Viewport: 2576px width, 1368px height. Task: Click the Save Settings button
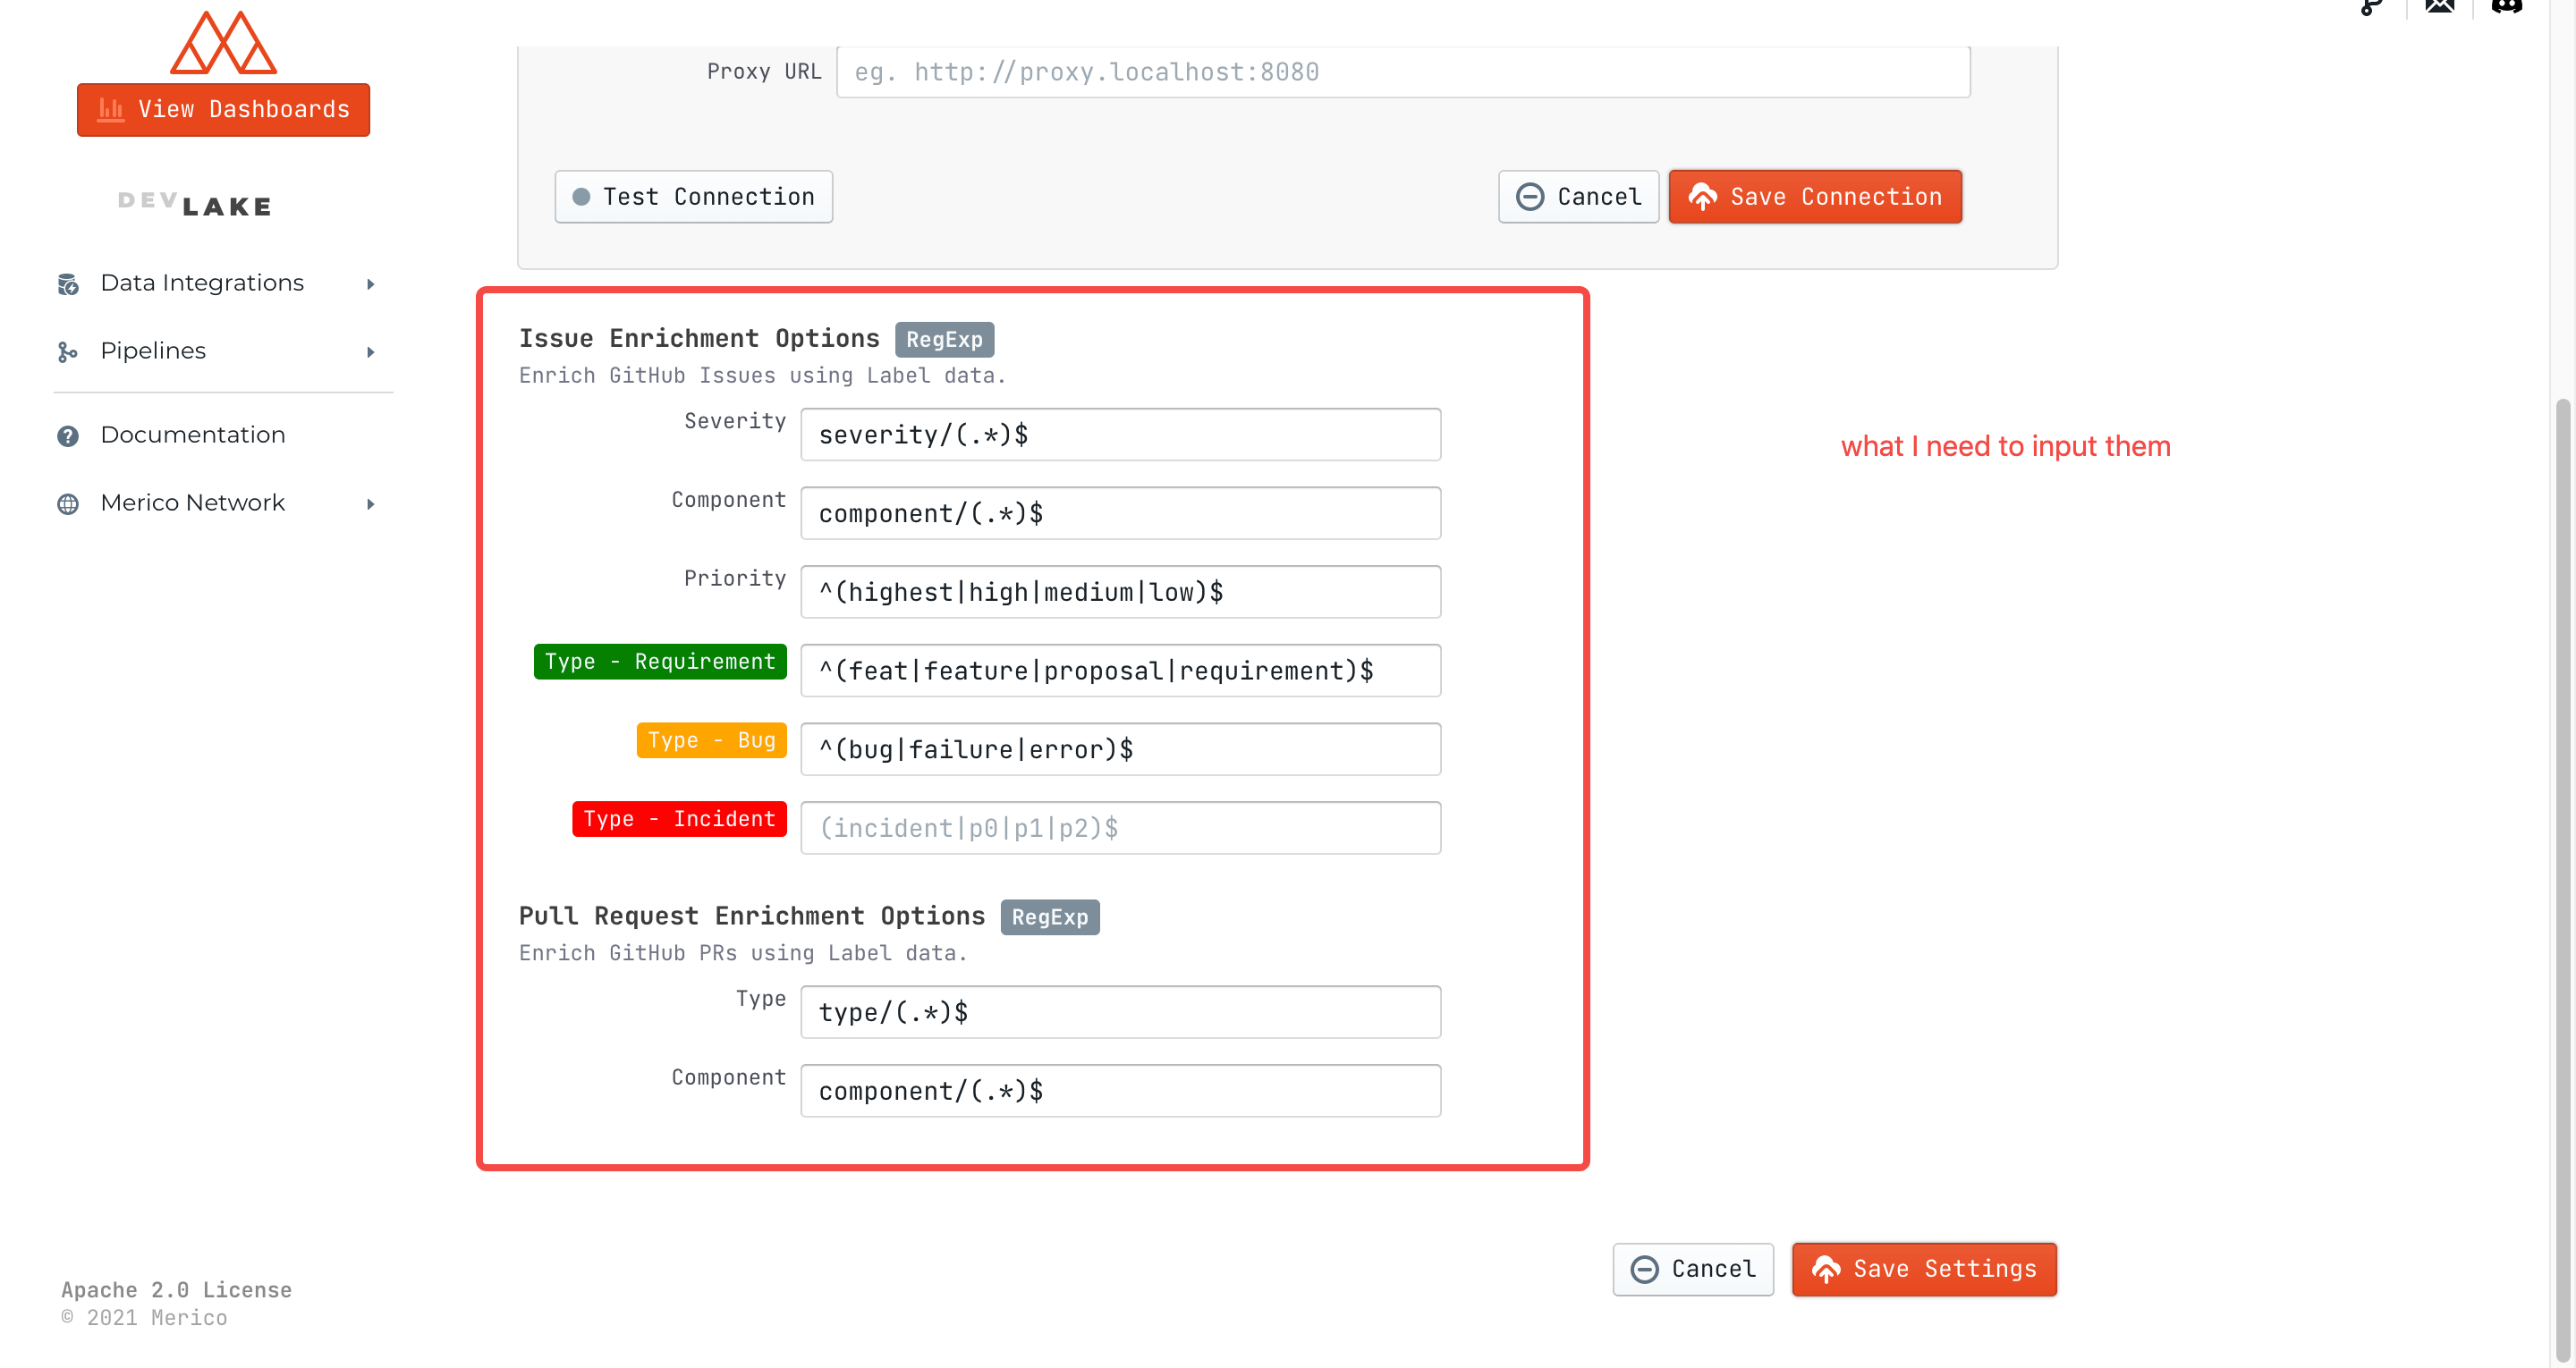pos(1923,1269)
